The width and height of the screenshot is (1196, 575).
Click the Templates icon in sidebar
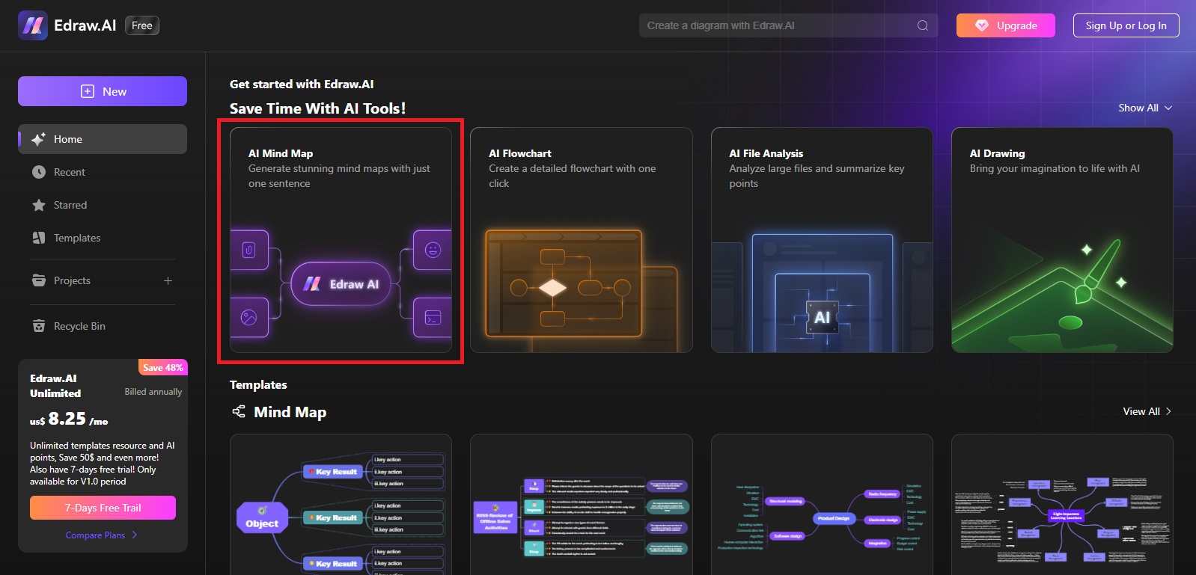pos(39,238)
